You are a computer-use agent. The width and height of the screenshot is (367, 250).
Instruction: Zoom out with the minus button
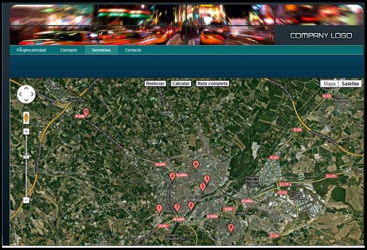26,200
